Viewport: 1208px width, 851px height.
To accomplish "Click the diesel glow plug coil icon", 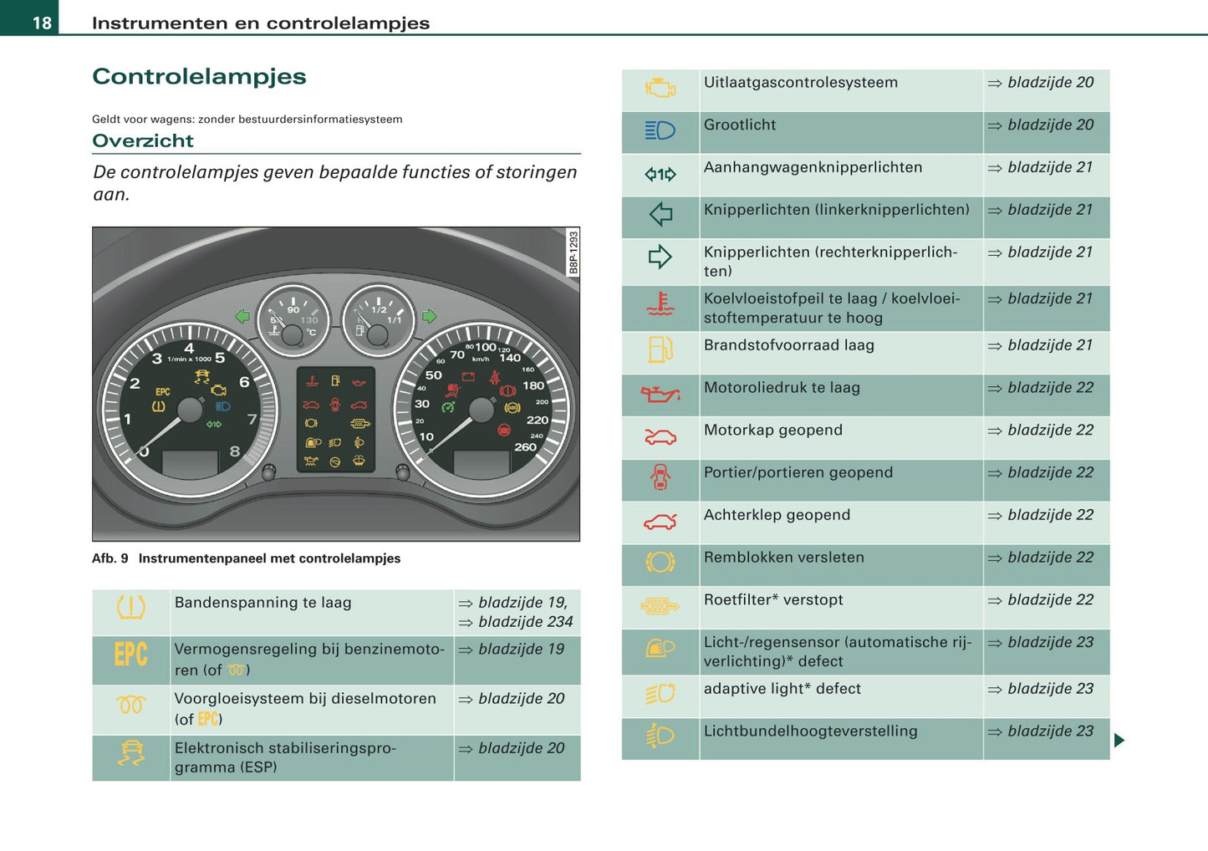I will pos(131,705).
